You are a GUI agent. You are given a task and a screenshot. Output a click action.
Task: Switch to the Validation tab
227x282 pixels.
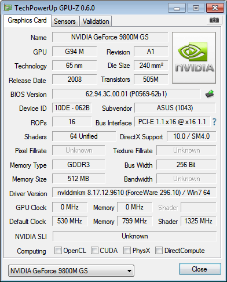(x=96, y=21)
